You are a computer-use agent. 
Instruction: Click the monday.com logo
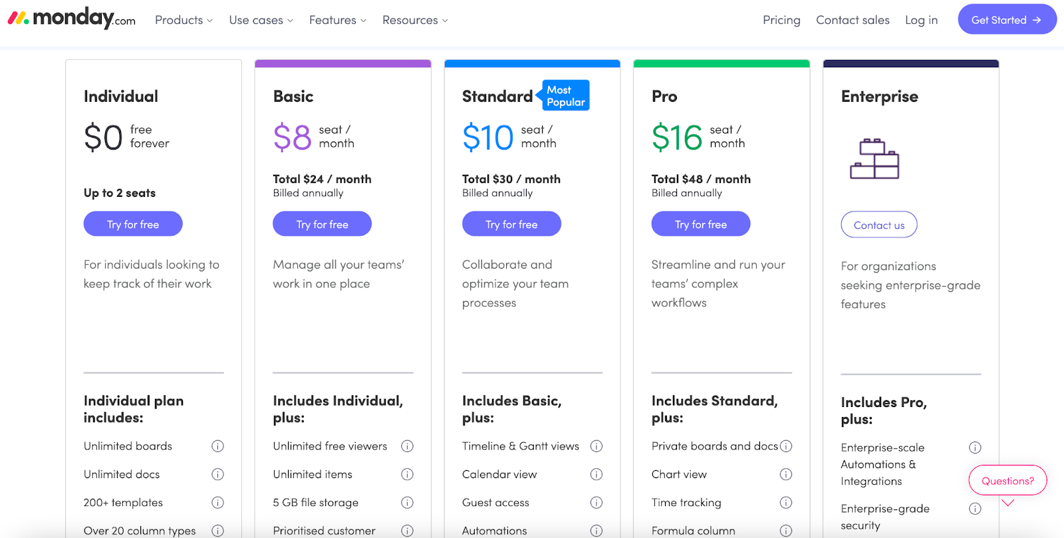[x=72, y=19]
